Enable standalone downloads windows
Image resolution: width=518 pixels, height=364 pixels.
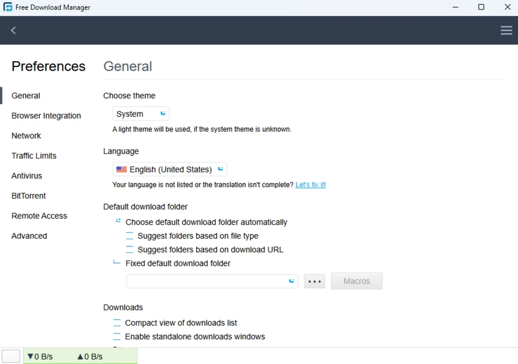(x=117, y=337)
